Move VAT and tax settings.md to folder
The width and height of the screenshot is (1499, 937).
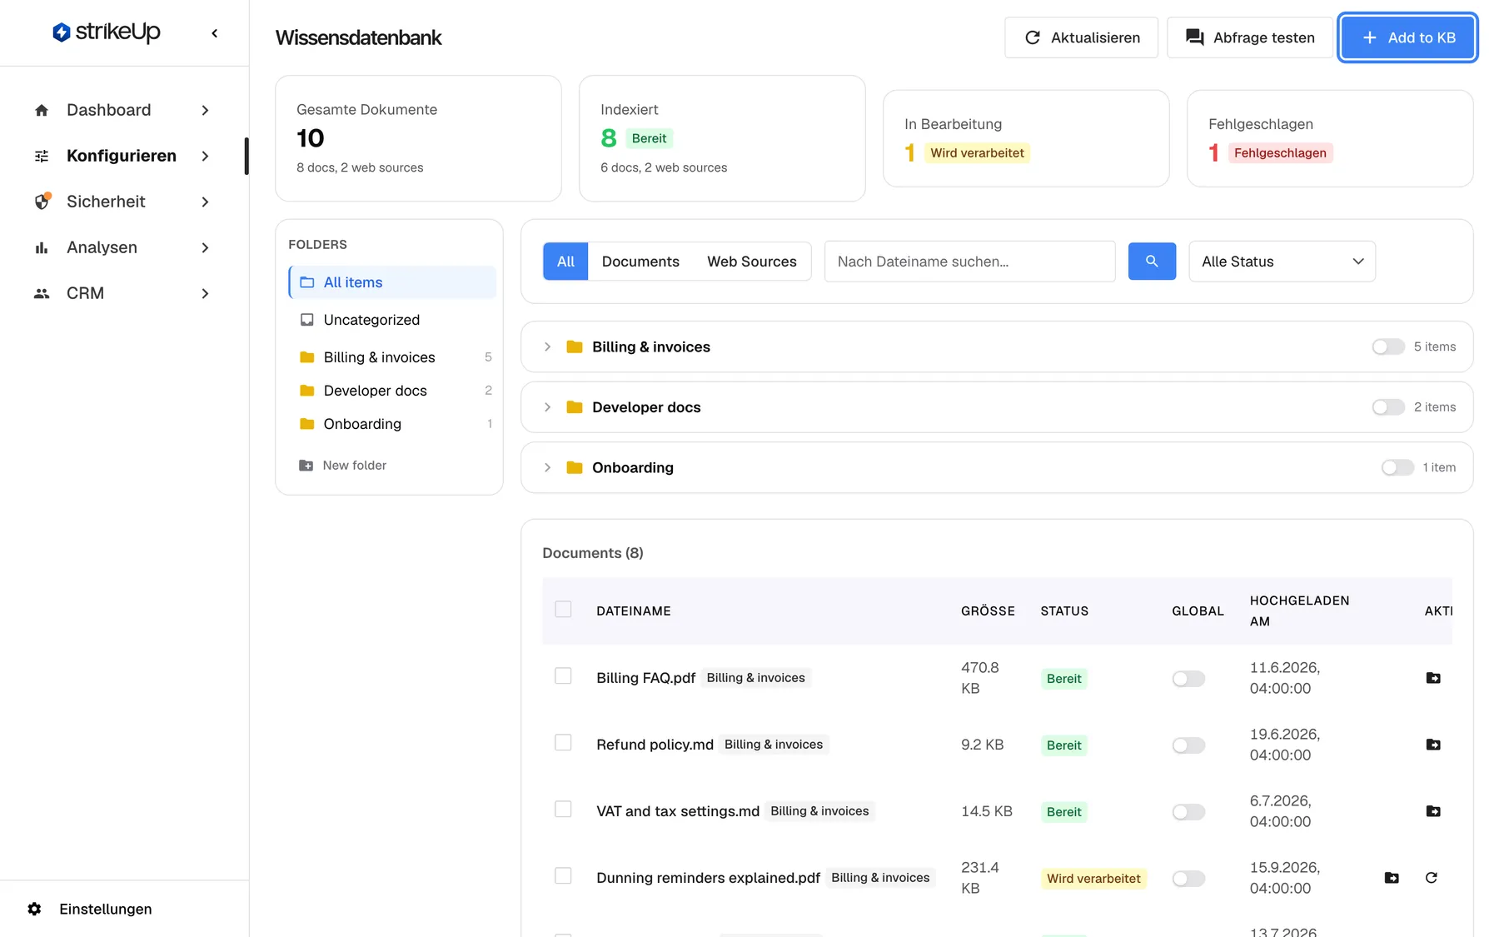pos(1433,811)
